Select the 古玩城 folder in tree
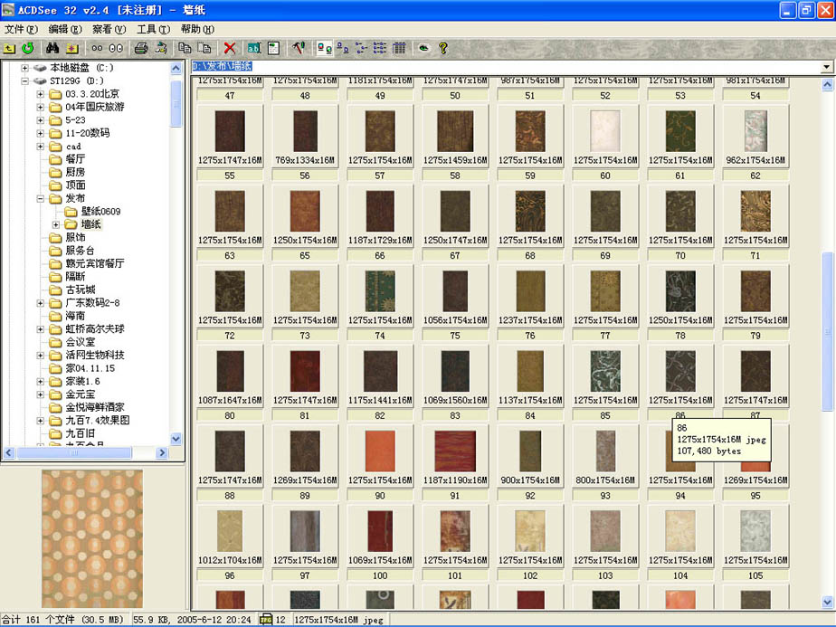Screen dimensions: 836x627 coord(81,290)
